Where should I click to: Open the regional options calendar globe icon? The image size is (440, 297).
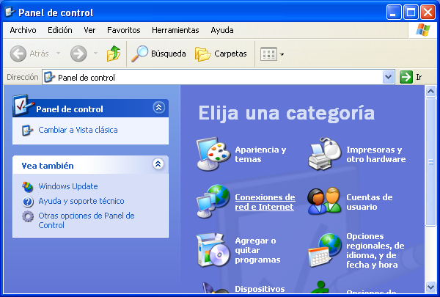pyautogui.click(x=324, y=249)
